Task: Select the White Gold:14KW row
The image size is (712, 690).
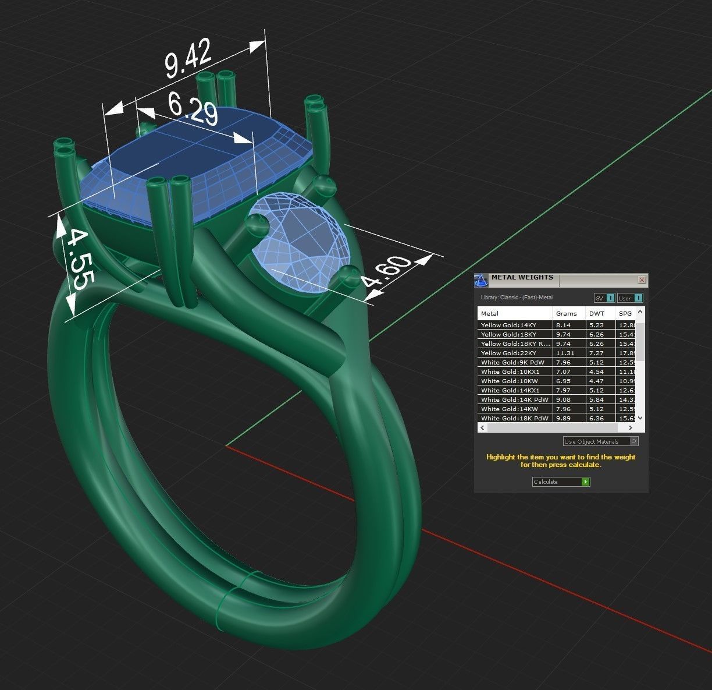Action: click(557, 409)
